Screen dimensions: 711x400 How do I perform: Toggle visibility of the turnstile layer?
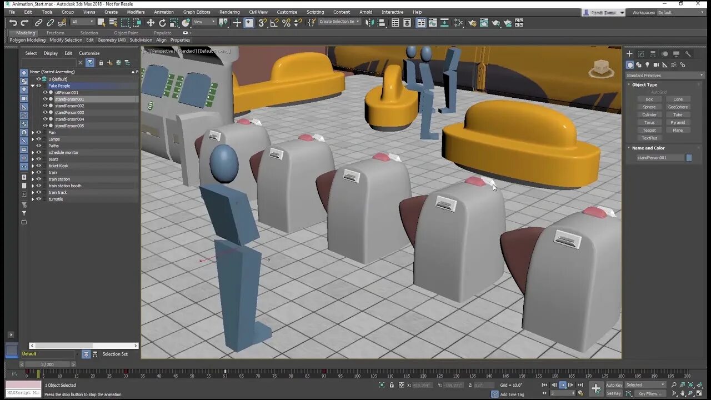38,199
